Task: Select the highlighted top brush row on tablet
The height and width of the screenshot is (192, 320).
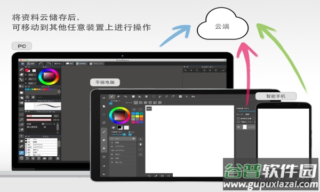Action: coord(123,139)
